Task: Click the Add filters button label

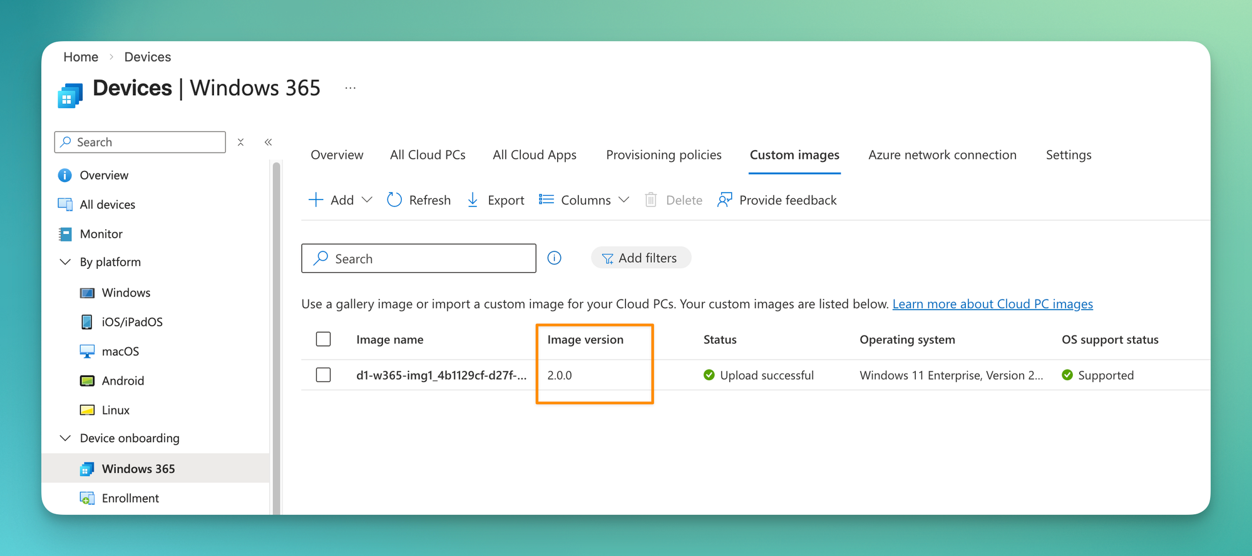Action: [648, 258]
